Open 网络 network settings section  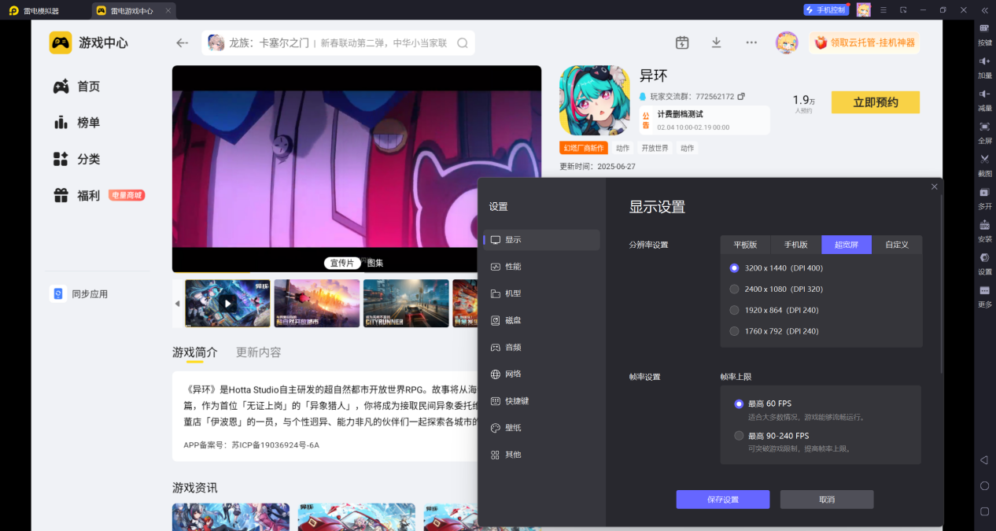coord(542,374)
